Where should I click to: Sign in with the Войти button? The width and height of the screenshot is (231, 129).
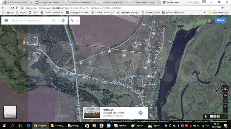[x=220, y=20]
